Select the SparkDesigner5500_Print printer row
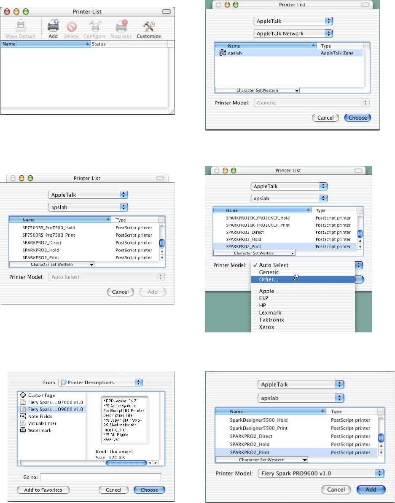The width and height of the screenshot is (395, 503). click(297, 428)
